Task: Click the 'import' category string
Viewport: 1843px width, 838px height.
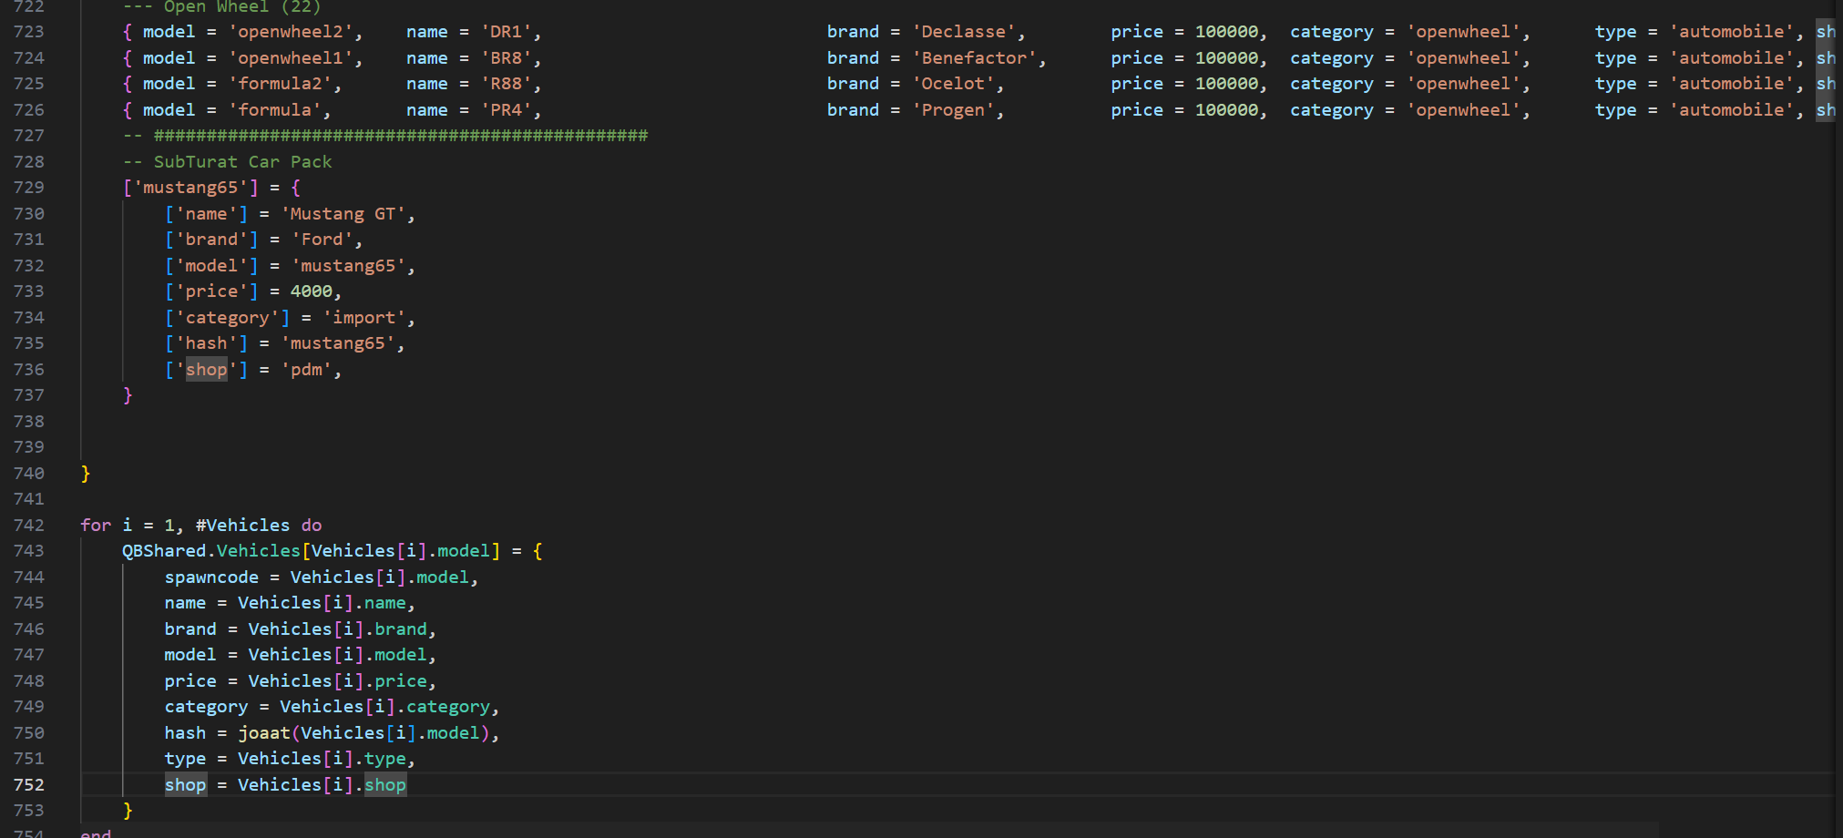Action: click(x=363, y=318)
